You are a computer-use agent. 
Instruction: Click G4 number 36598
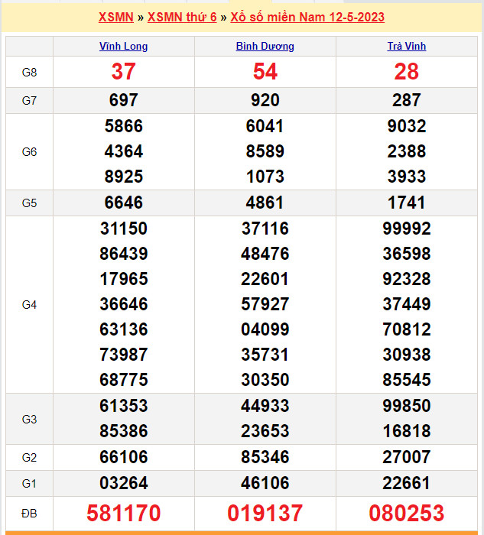click(x=407, y=254)
